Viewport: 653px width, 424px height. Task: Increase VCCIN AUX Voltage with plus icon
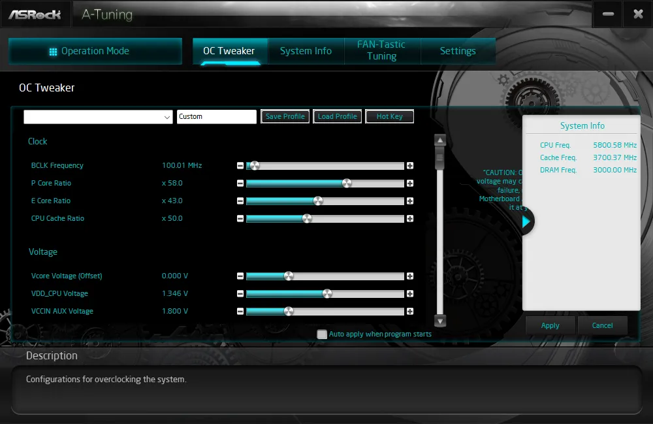410,312
